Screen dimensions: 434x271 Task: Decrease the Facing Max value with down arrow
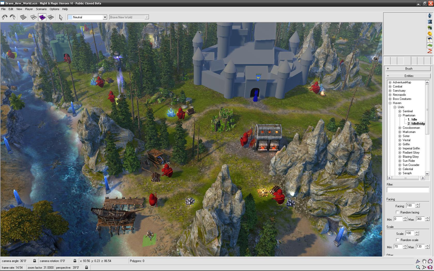pyautogui.click(x=427, y=220)
